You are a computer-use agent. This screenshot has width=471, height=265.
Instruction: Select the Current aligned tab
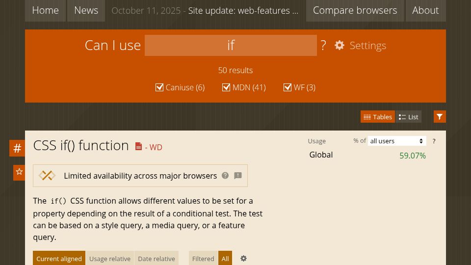[x=59, y=259]
